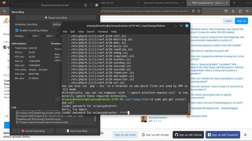Open the diamond problem question link
The height and width of the screenshot is (141, 252).
(x=217, y=69)
